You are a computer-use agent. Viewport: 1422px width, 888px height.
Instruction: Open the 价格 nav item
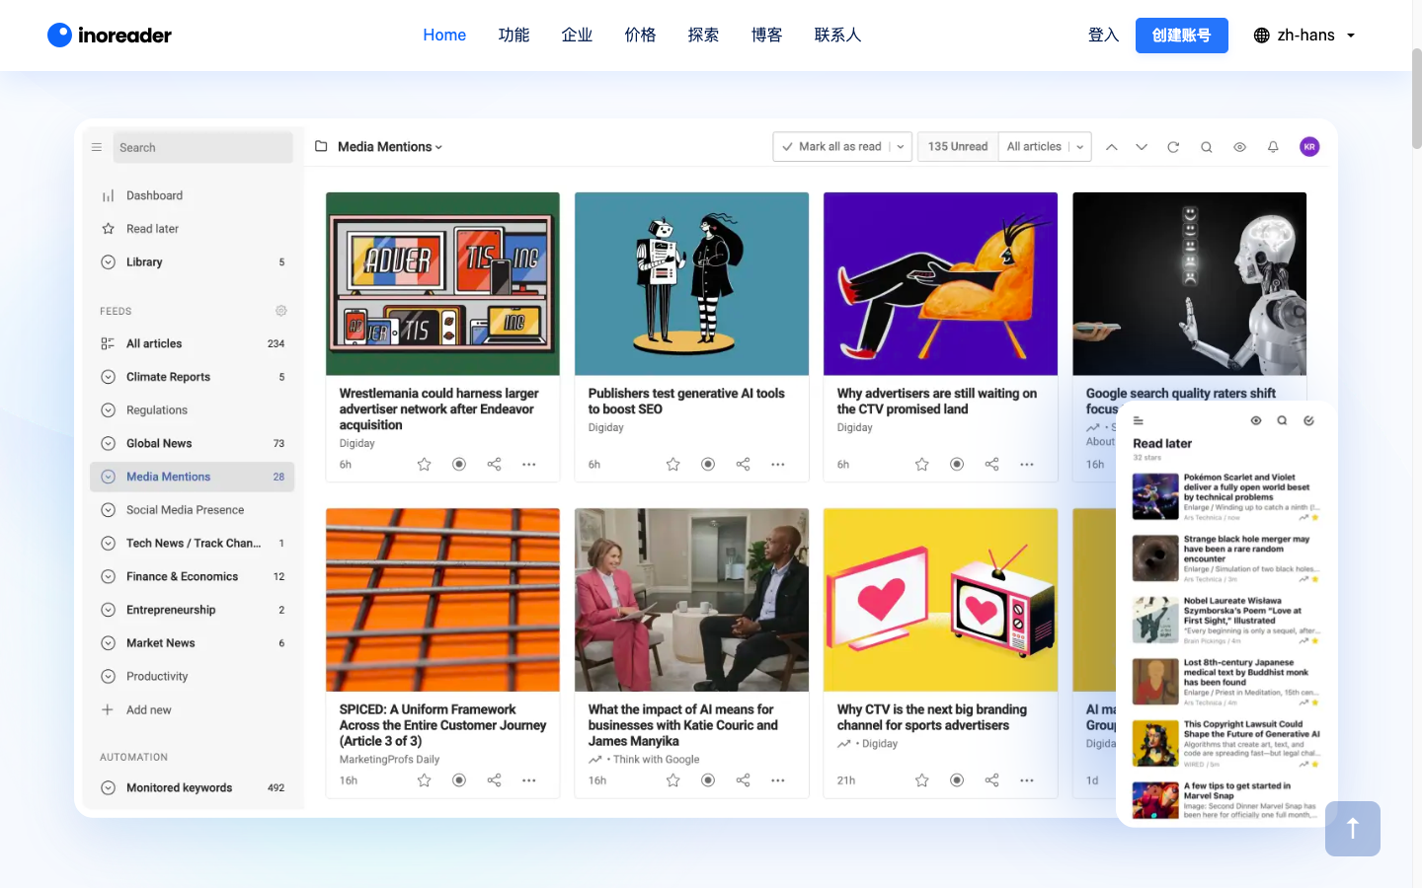coord(640,36)
